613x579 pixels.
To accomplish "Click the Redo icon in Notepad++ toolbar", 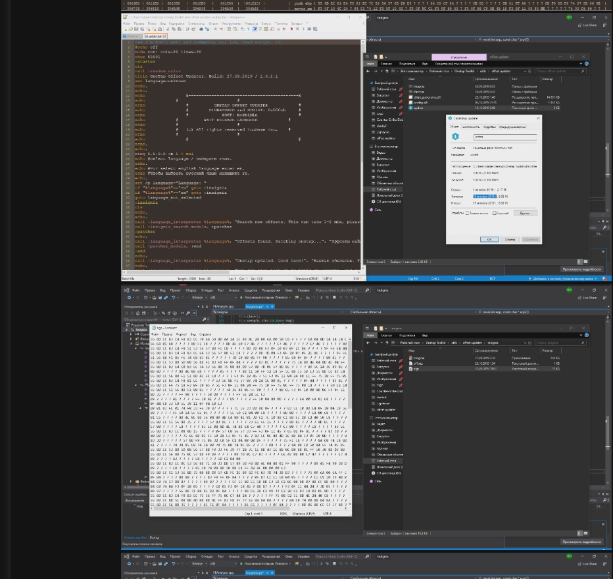I will 193,29.
